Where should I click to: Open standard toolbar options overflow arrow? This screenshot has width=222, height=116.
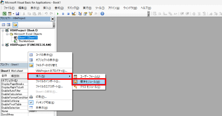[149, 14]
